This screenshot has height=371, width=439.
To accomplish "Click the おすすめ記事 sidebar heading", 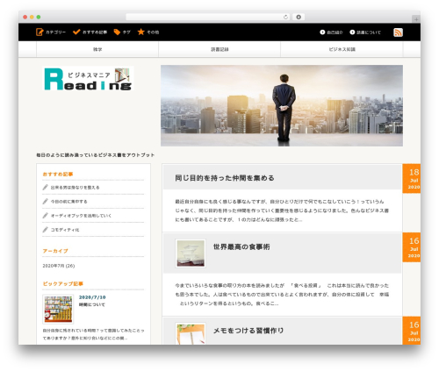I will pyautogui.click(x=58, y=175).
